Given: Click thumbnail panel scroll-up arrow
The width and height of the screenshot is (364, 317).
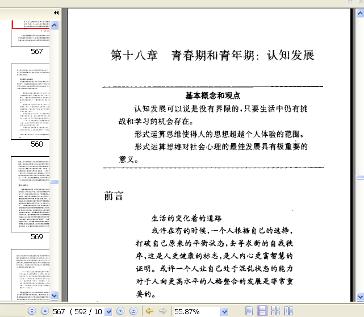Looking at the screenshot, I should coord(55,25).
